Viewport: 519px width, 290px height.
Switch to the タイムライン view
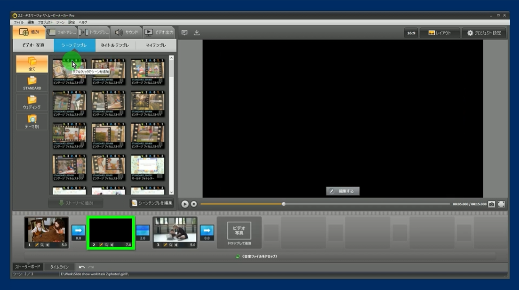click(59, 267)
